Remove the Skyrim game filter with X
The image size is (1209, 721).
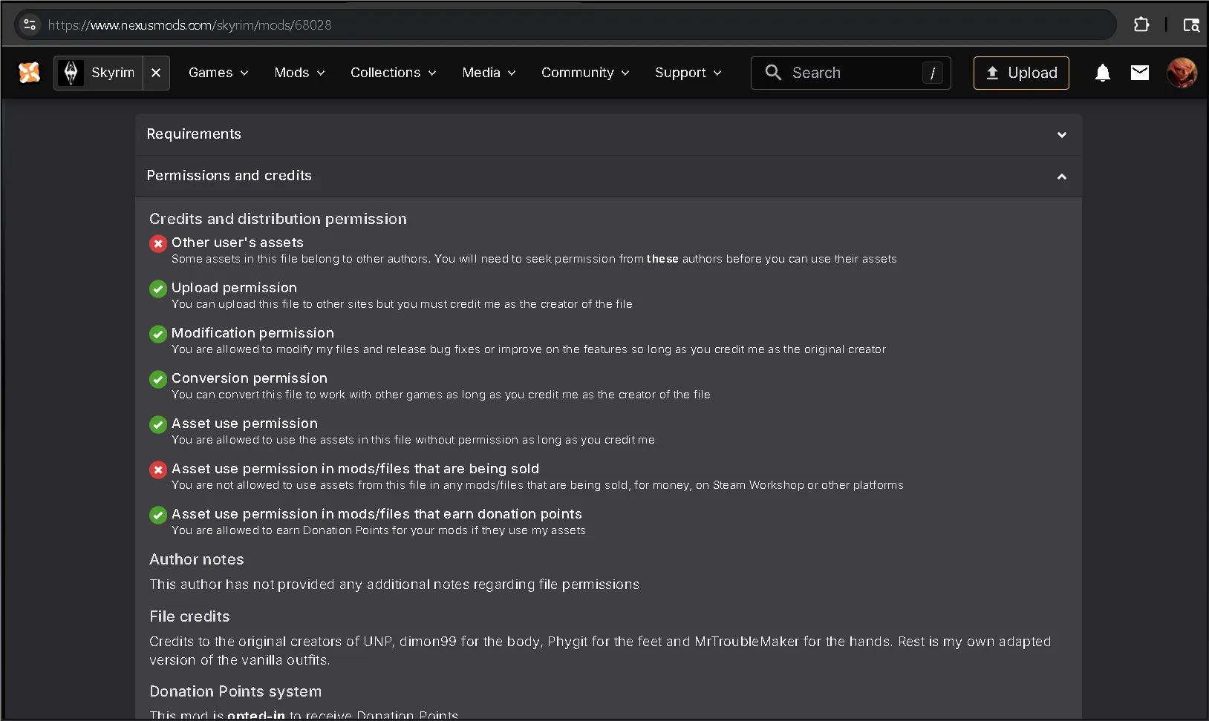156,73
